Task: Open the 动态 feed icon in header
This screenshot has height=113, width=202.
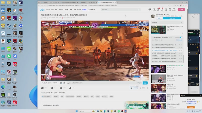Action: tap(162, 9)
